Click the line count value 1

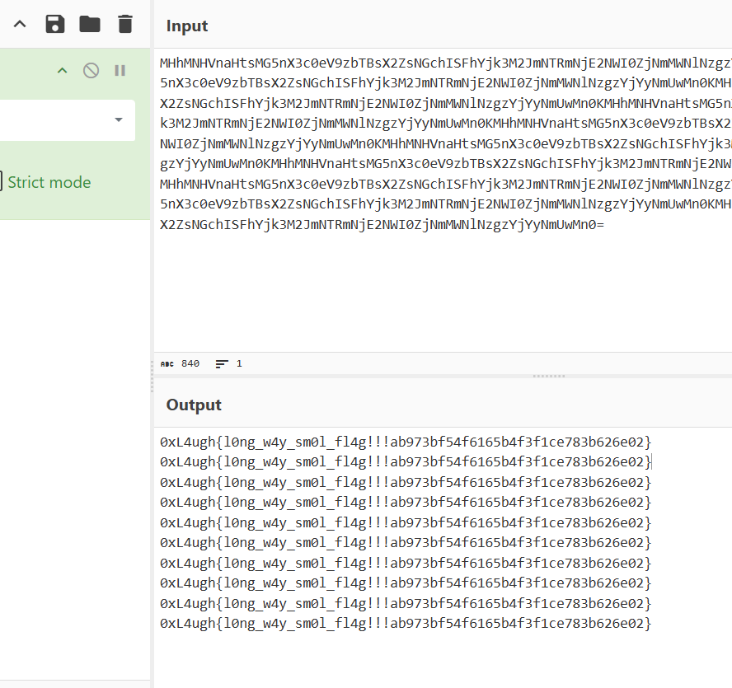tap(239, 363)
